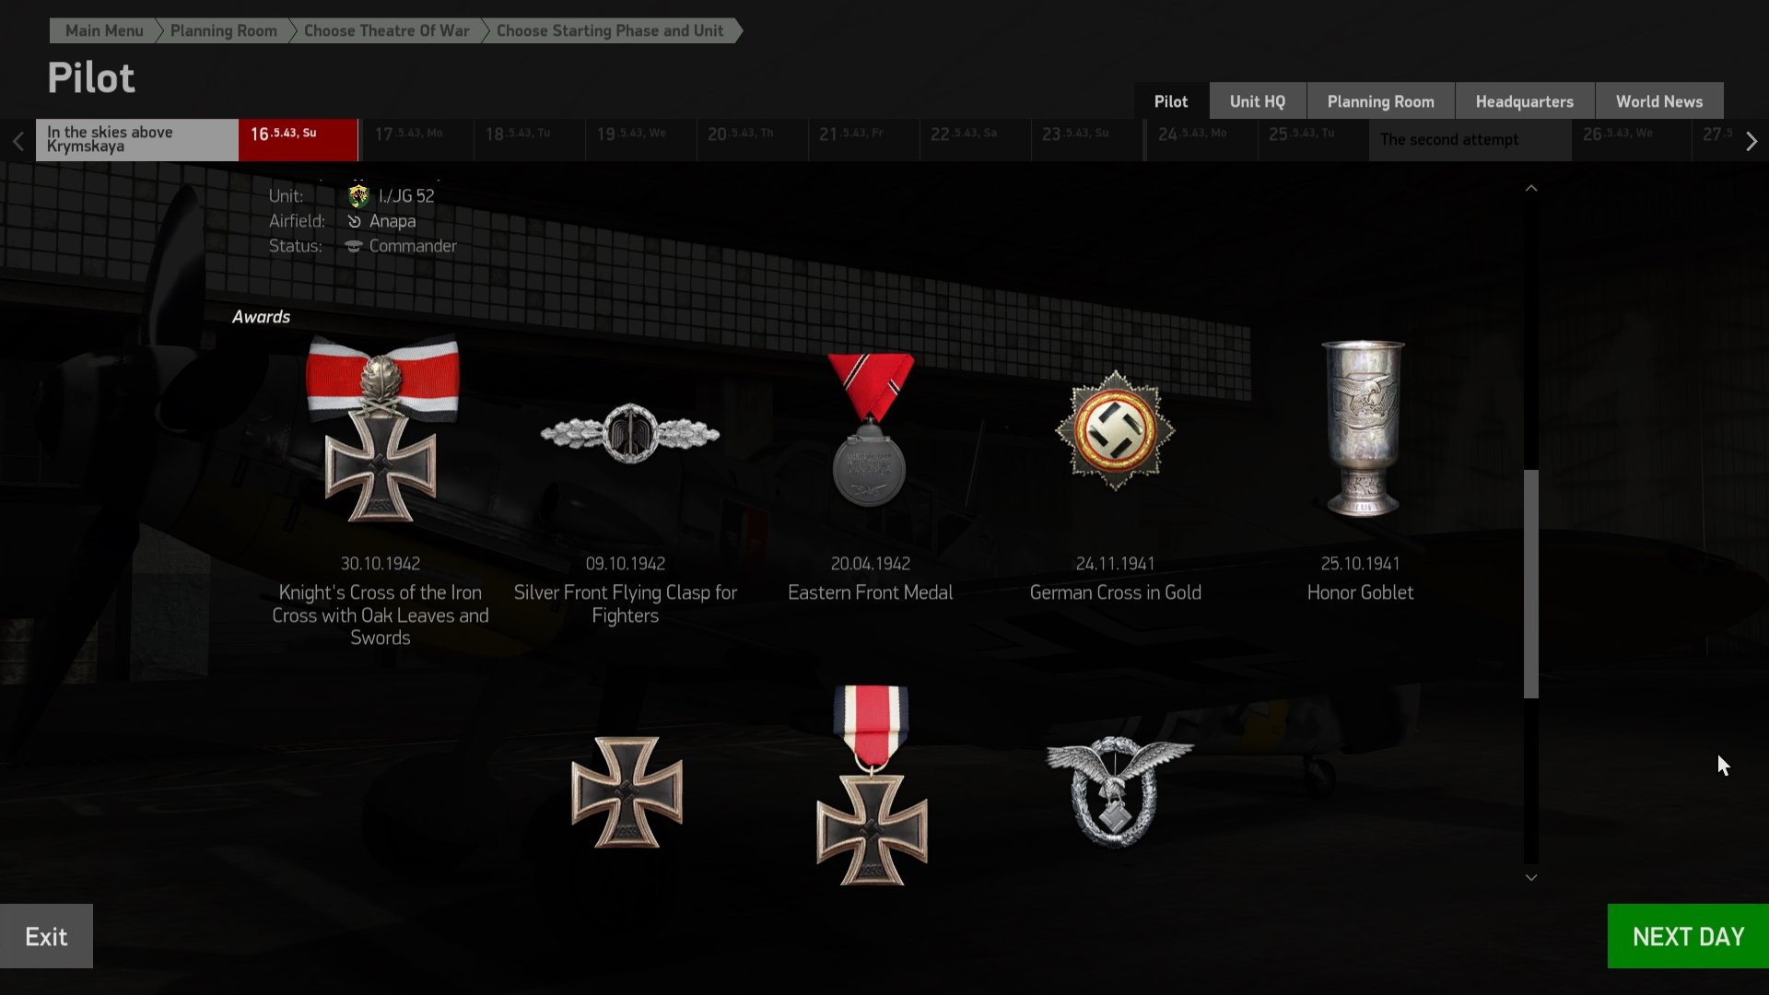Select the Silver Front Flying Clasp award
Viewport: 1769px width, 995px height.
(629, 433)
